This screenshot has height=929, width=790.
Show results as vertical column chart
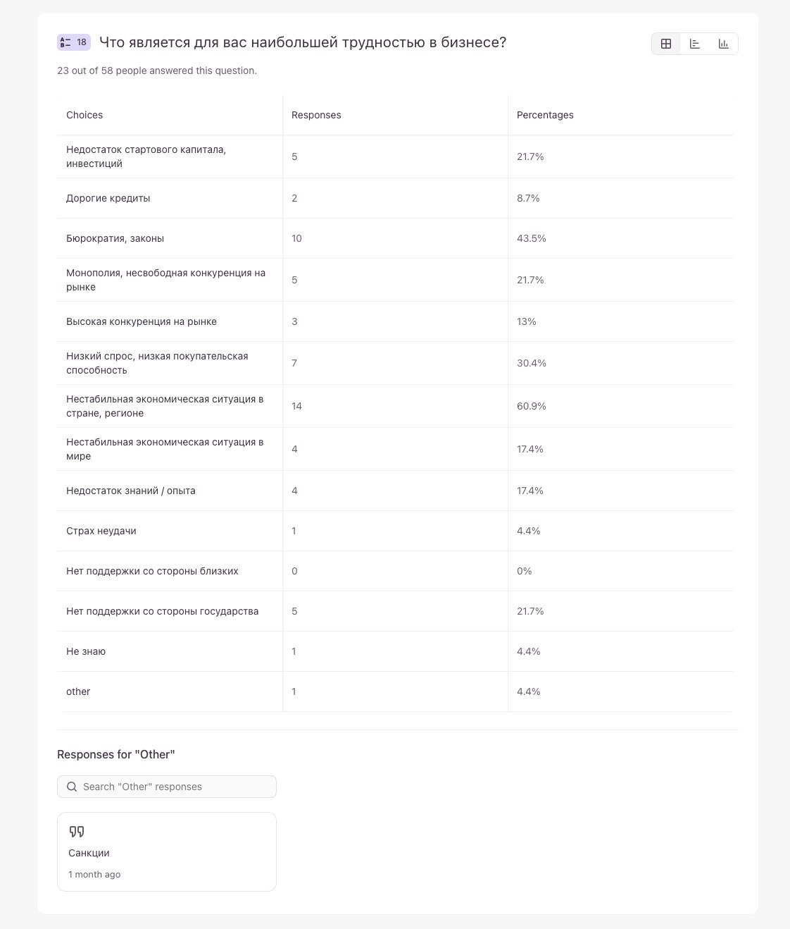point(724,44)
